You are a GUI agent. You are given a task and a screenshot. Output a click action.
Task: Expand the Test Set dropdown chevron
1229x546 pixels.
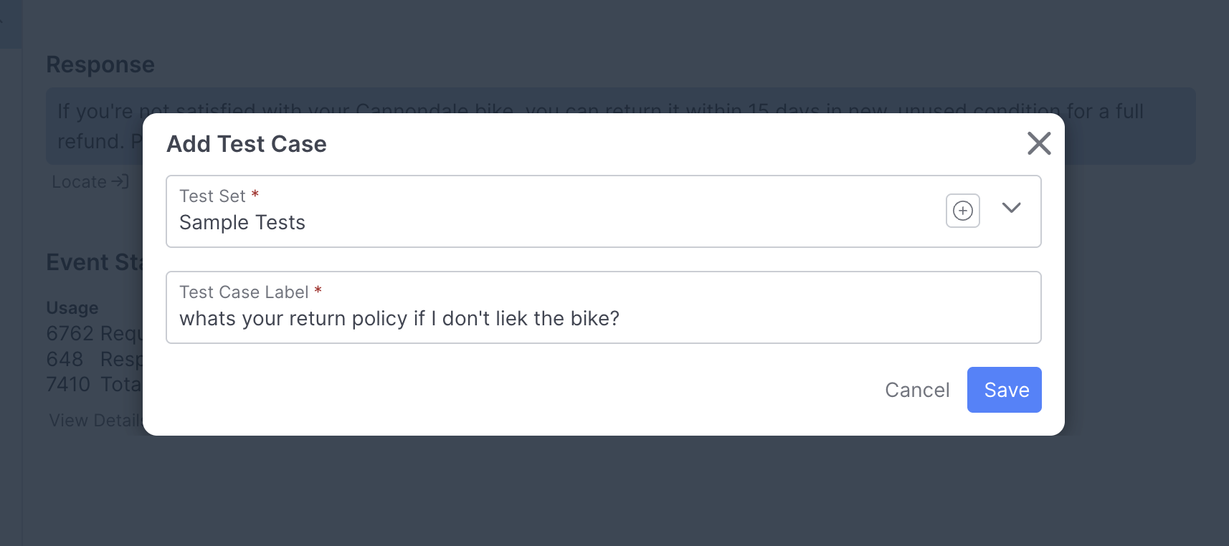[x=1011, y=208]
